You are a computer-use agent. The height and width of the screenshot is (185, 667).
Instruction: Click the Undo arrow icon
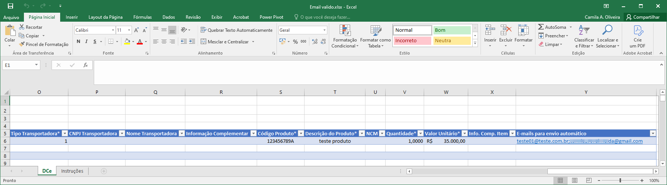[x=26, y=6]
